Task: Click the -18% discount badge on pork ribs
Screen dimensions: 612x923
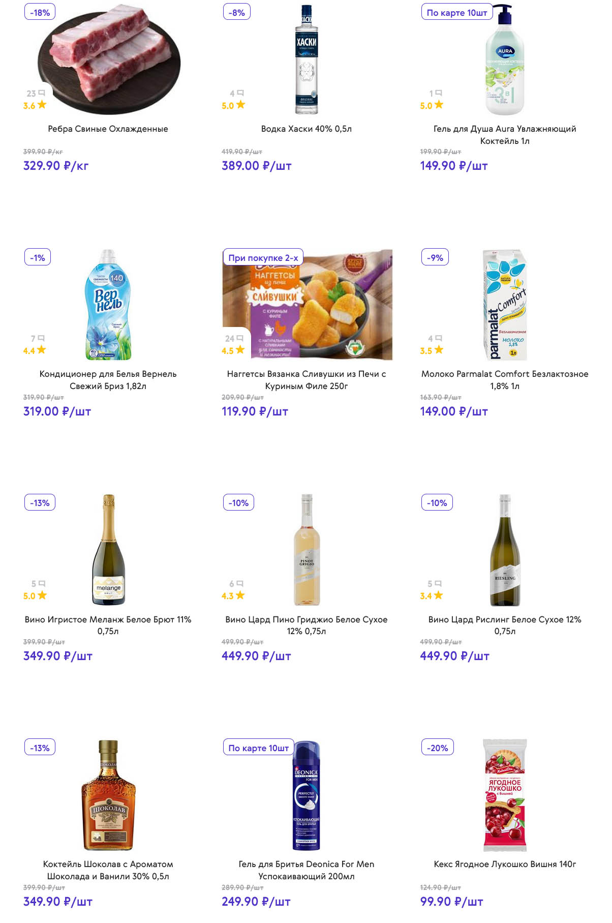Action: point(40,12)
